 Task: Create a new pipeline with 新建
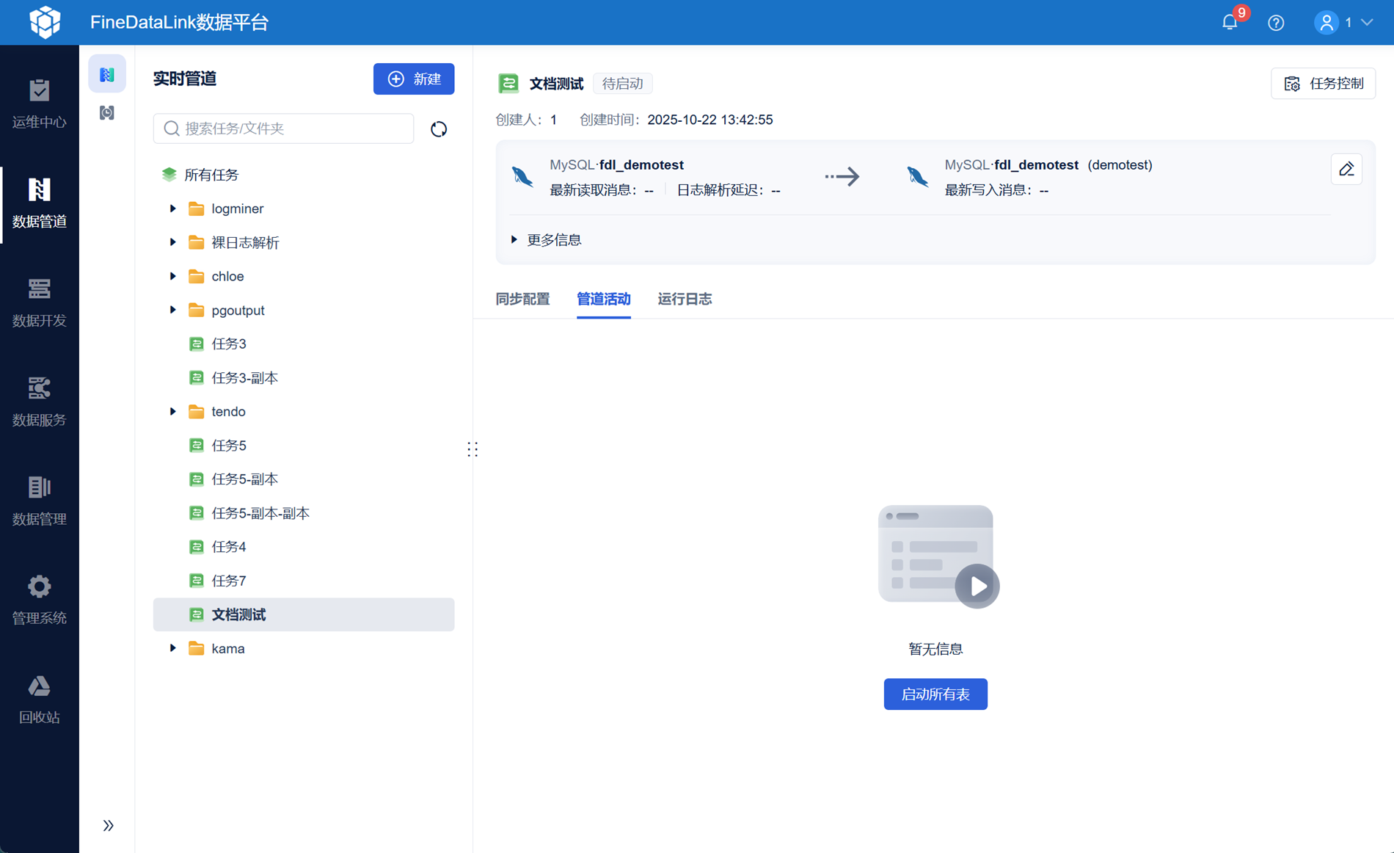(414, 79)
